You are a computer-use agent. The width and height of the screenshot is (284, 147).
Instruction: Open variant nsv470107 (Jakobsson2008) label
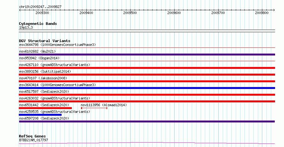[43, 78]
